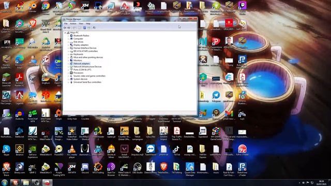
Task: Expand the Disk drives category
Action: [68, 42]
